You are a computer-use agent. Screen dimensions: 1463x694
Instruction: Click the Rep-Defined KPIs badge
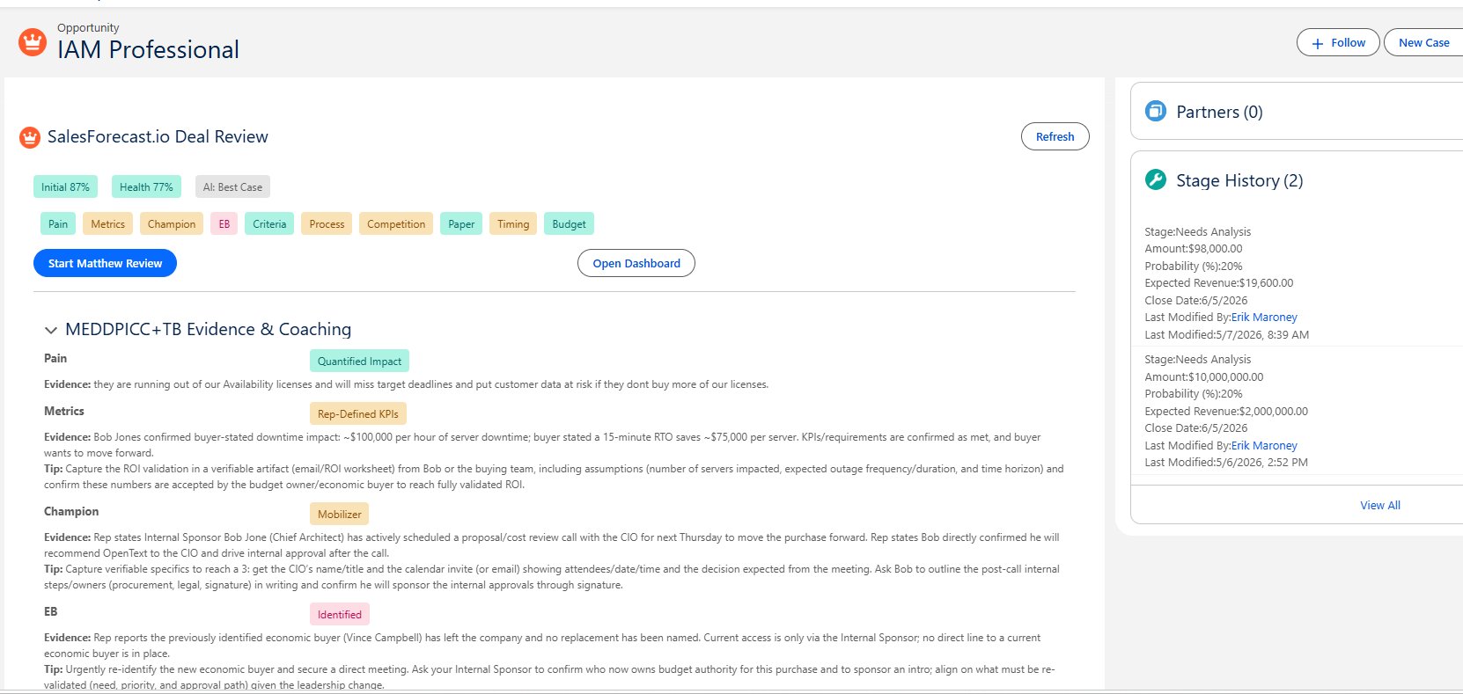click(358, 414)
